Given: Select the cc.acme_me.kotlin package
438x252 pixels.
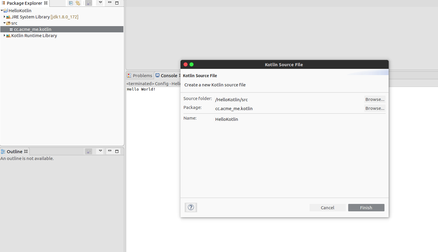Looking at the screenshot, I should pyautogui.click(x=62, y=29).
